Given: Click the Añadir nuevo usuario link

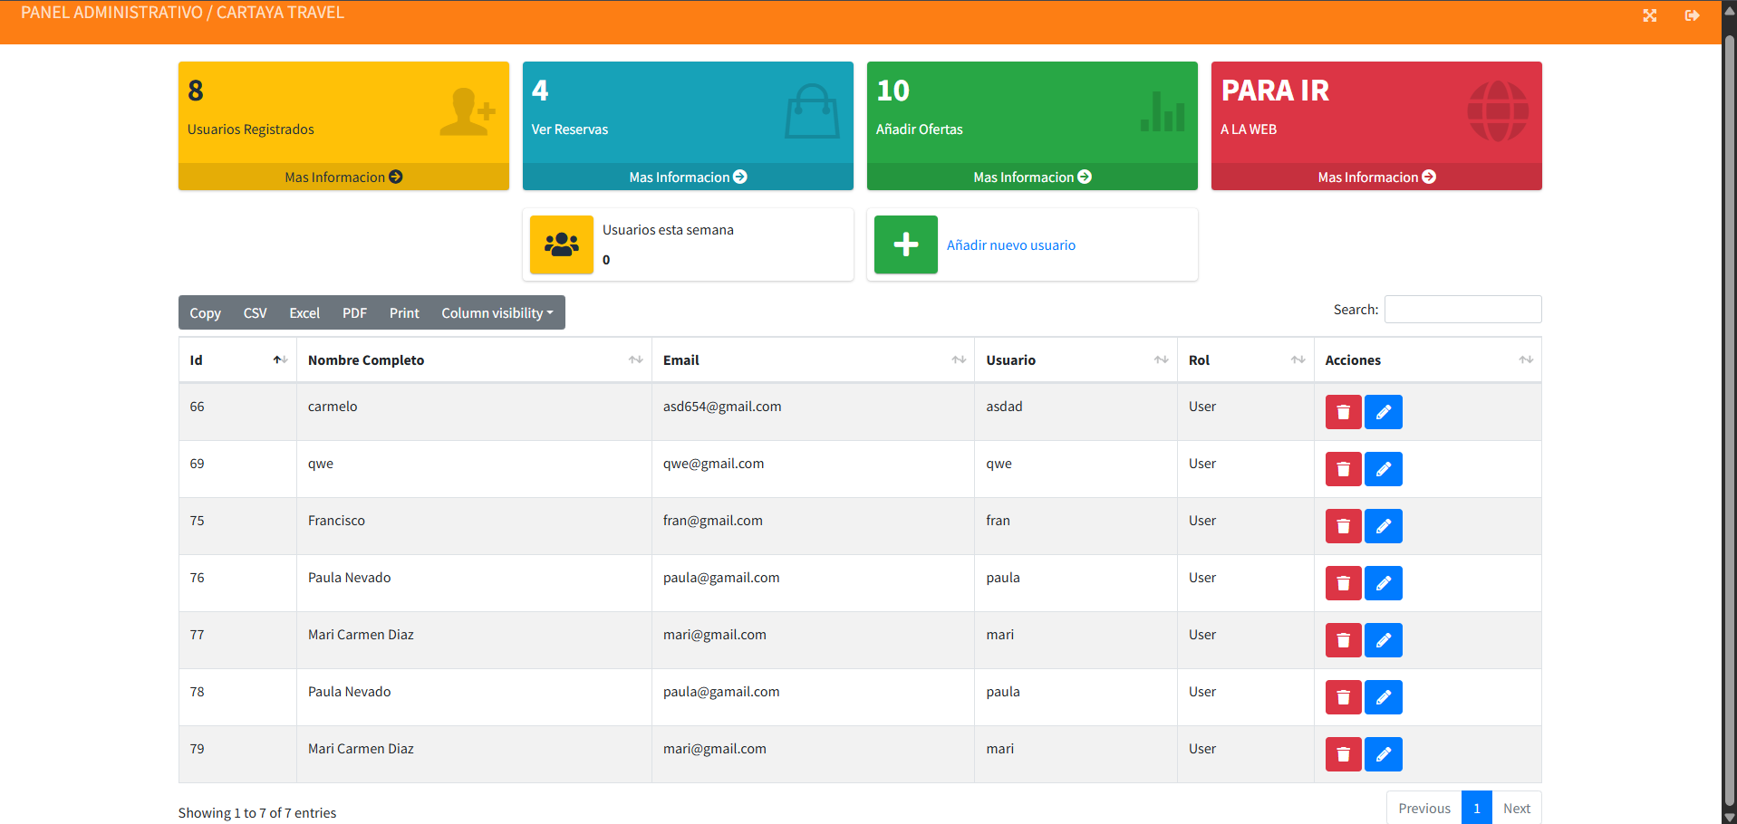Looking at the screenshot, I should coord(1011,245).
